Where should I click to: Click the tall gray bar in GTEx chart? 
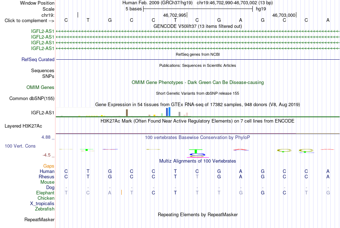[179, 114]
